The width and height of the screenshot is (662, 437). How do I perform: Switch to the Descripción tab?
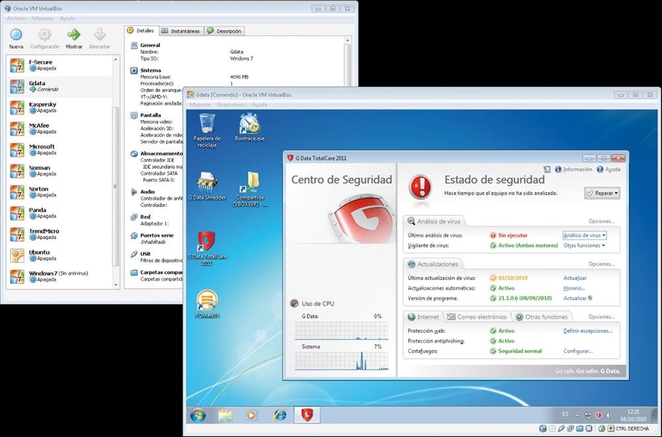[x=224, y=31]
